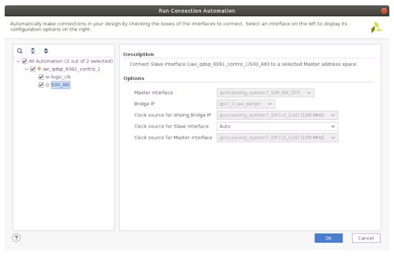
Task: Collapse the axi_qdsp_6061_contro_1 tree node
Action: [27, 69]
